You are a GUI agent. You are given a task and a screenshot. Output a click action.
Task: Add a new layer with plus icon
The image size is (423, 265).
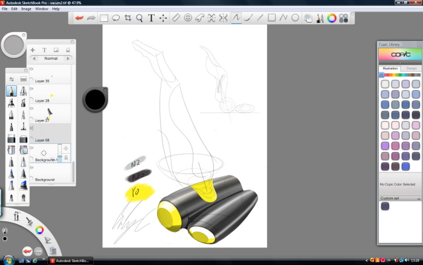[33, 50]
